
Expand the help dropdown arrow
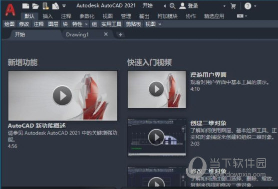point(255,6)
